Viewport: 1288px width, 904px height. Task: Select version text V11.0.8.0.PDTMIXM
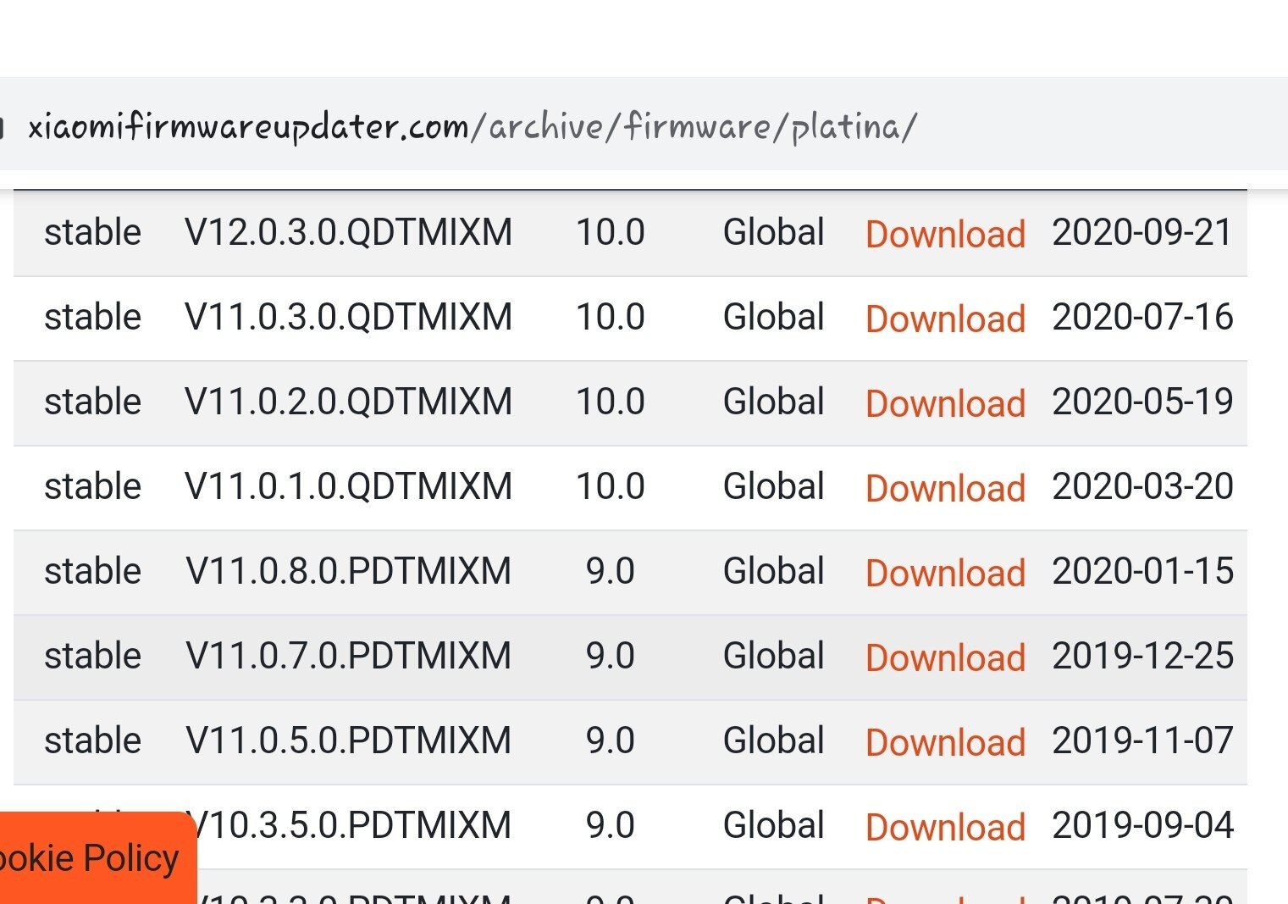point(348,571)
